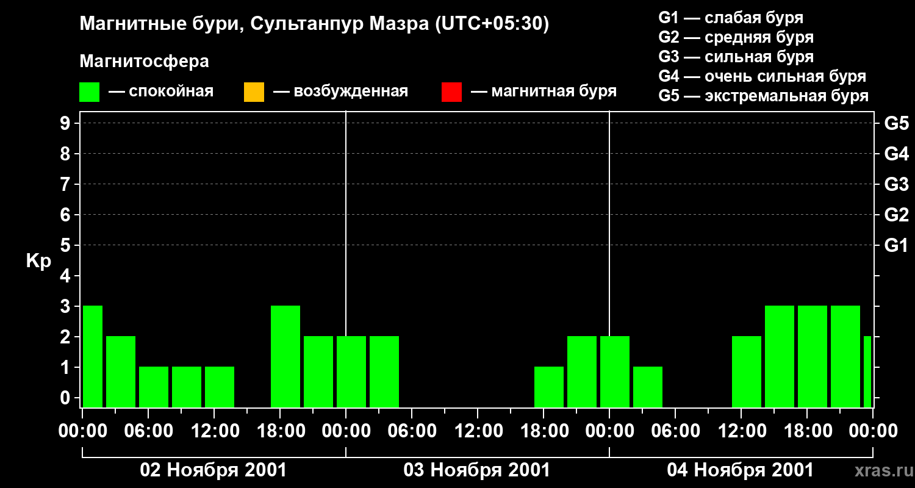915x488 pixels.
Task: Click the 'G4 — очень сильная буря' line
Action: click(x=762, y=76)
